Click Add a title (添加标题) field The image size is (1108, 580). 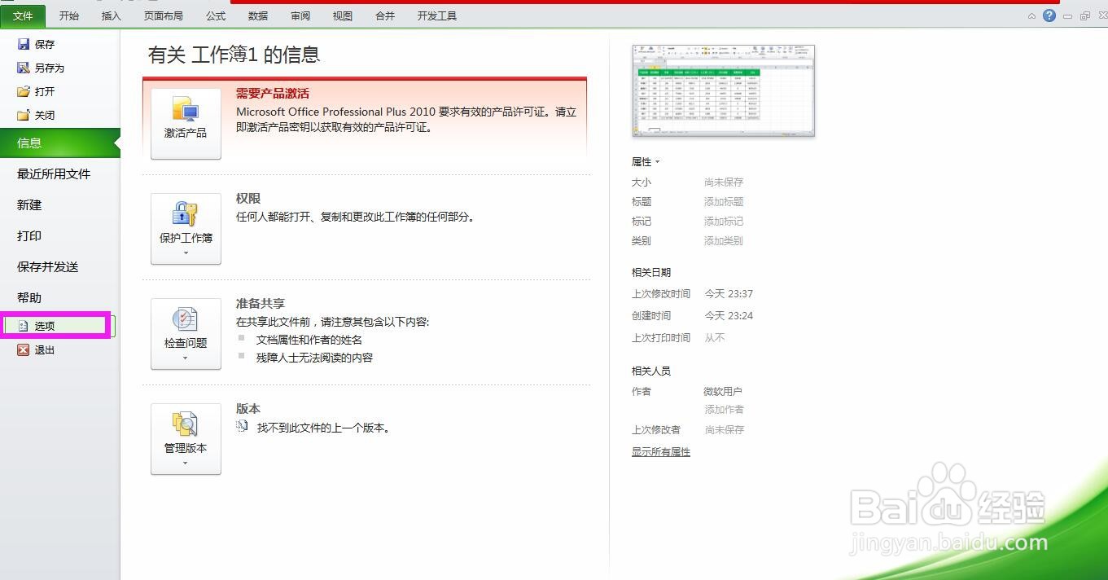coord(724,202)
